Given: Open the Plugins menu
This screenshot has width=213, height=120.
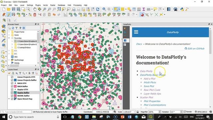Looking at the screenshot, I should pyautogui.click(x=38, y=5).
